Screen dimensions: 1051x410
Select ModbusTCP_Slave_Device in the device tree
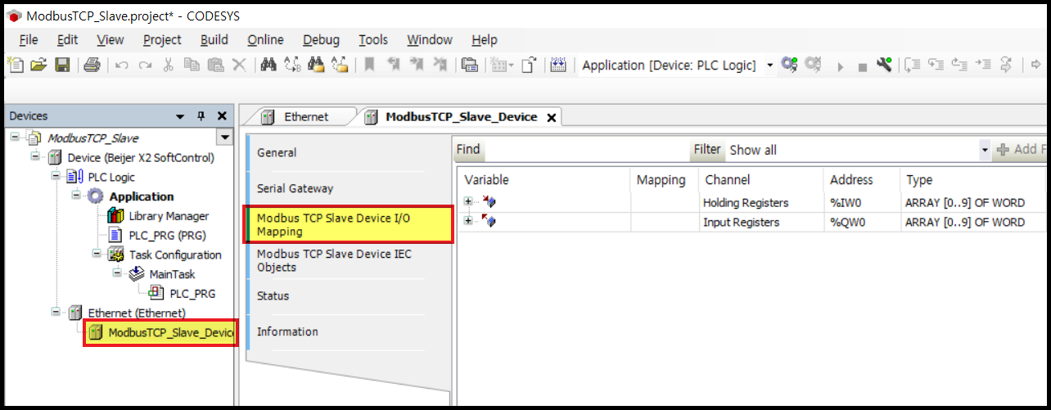(x=170, y=332)
